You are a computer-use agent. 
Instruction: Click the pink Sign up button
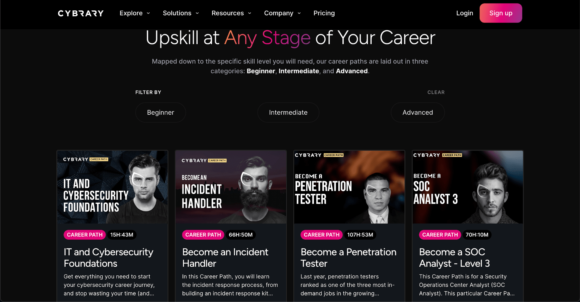click(501, 13)
